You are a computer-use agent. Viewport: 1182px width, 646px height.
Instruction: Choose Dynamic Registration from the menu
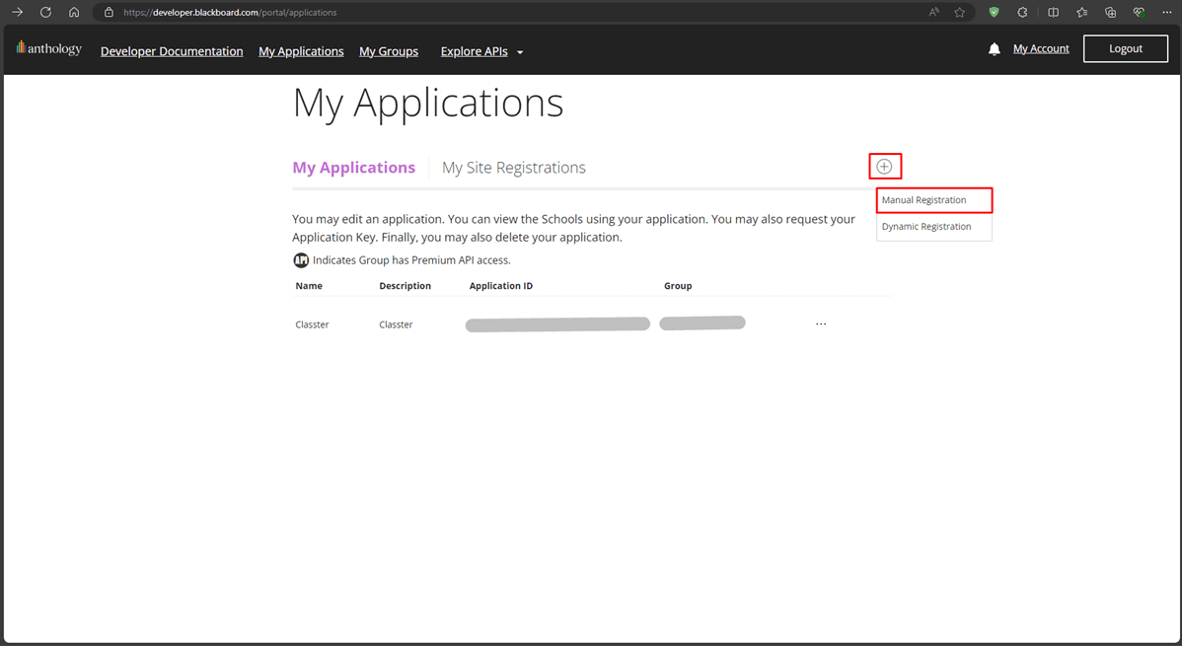pyautogui.click(x=934, y=227)
